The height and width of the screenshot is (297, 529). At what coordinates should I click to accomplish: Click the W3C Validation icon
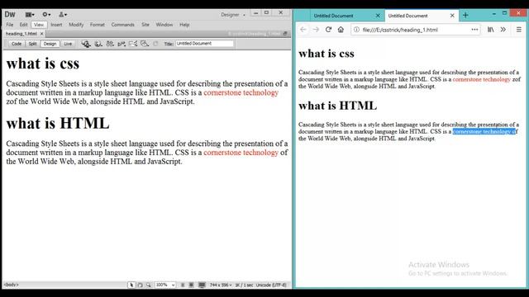[x=122, y=44]
